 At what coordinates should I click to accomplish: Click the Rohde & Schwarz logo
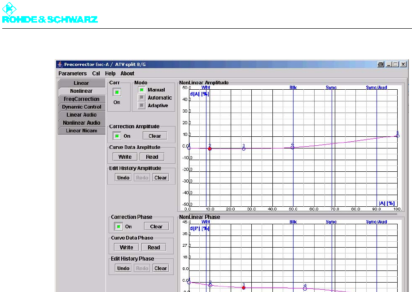point(50,13)
